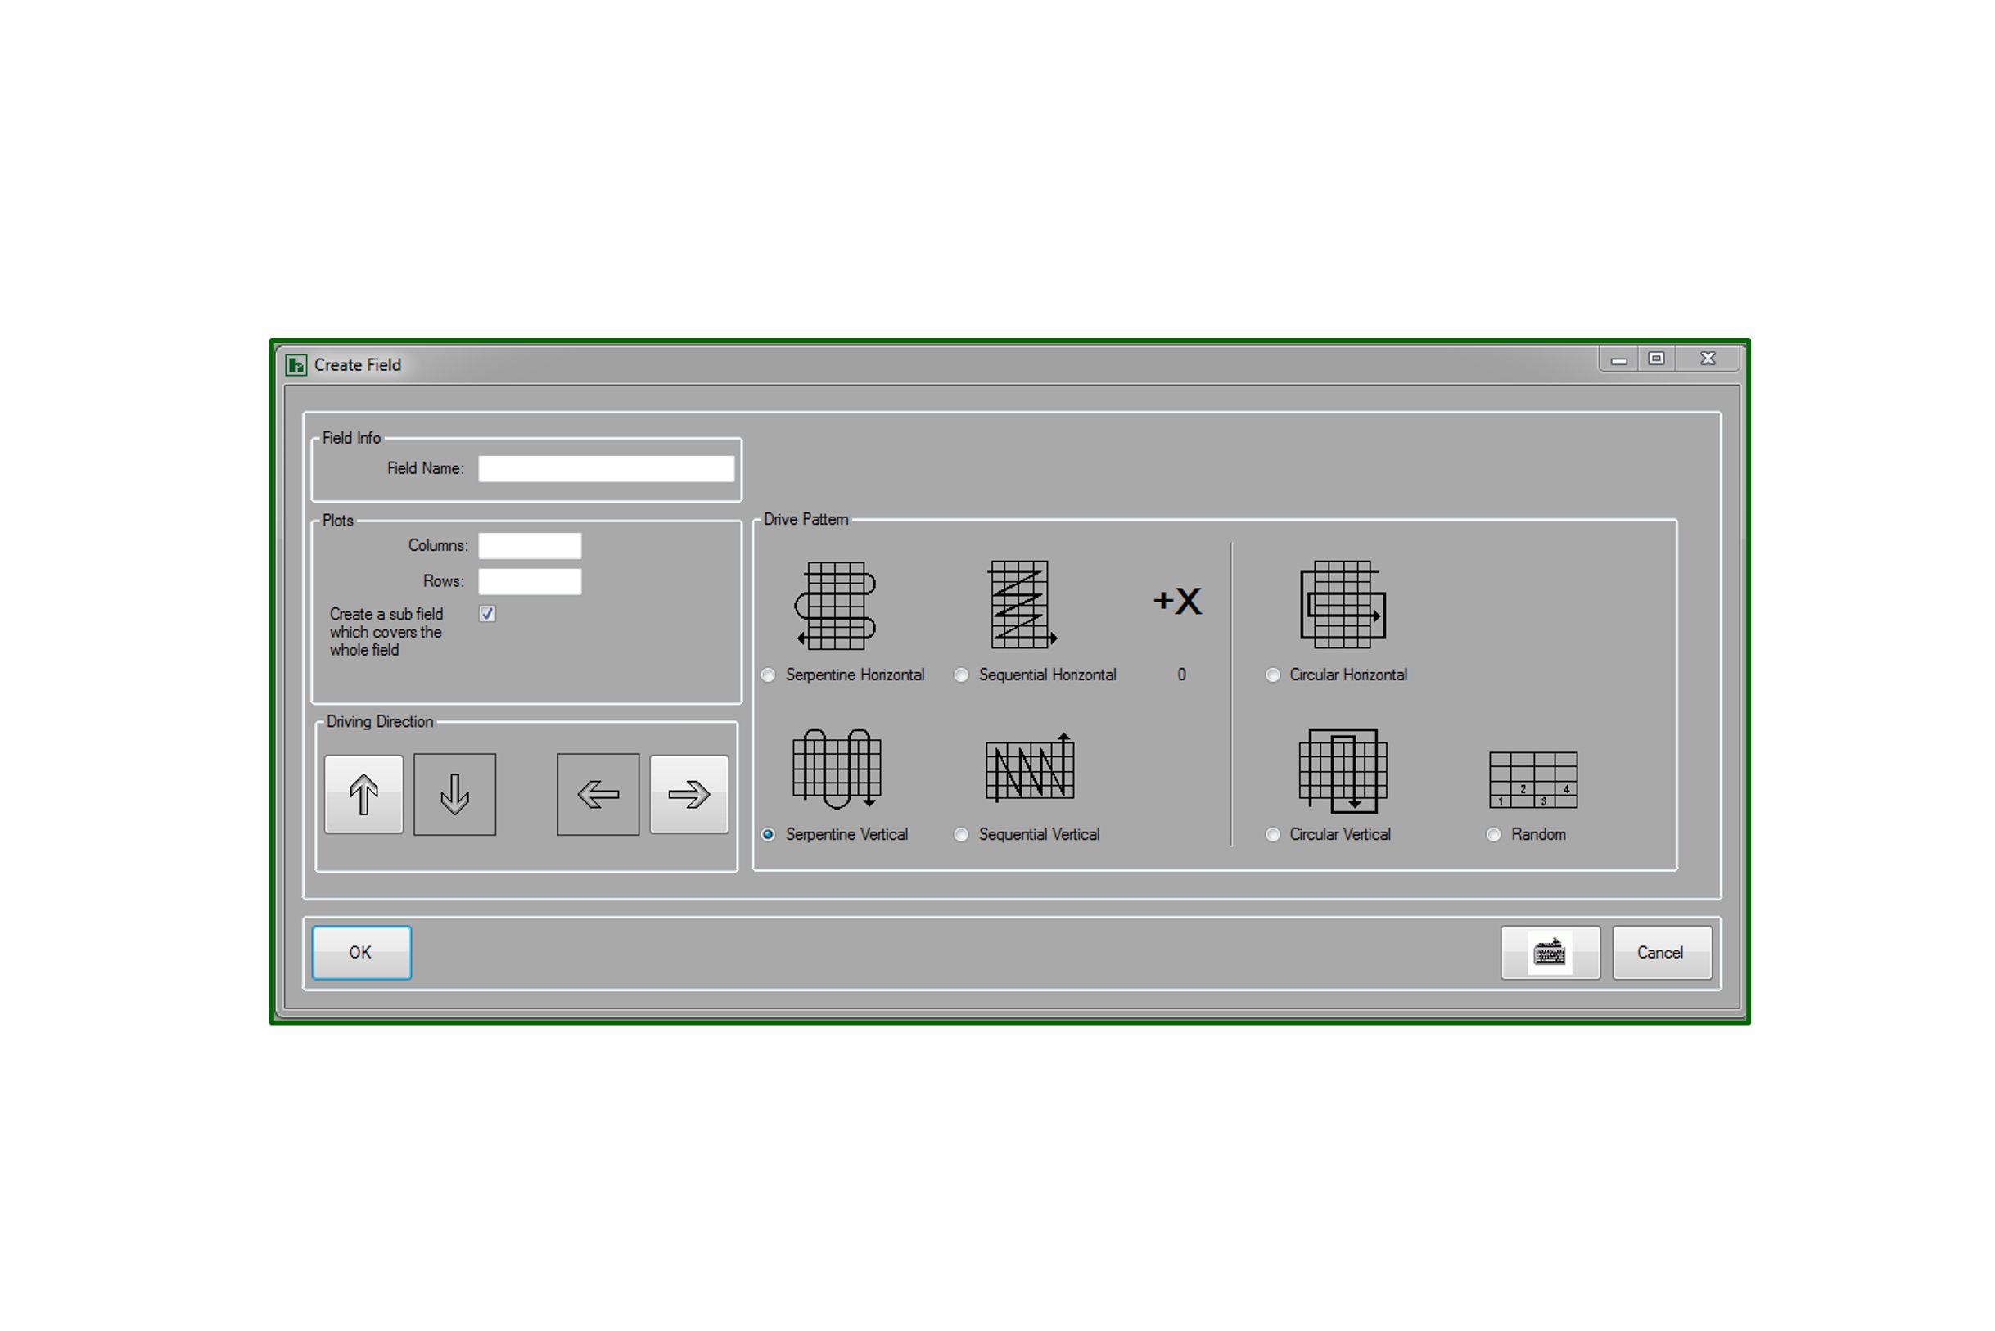Viewport: 1995px width, 1331px height.
Task: Select the right arrow driving direction
Action: click(x=688, y=795)
